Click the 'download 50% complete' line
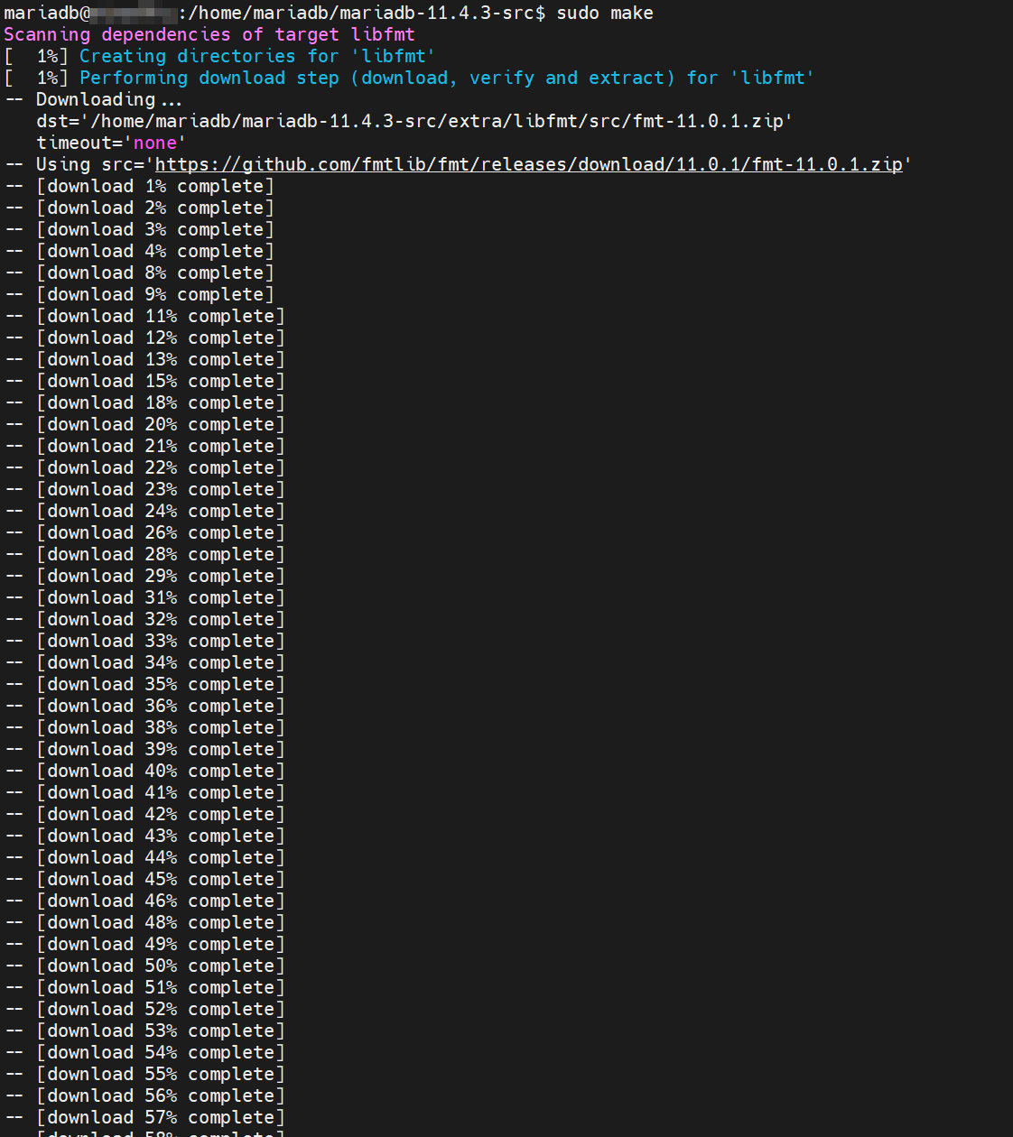Viewport: 1013px width, 1137px height. pos(145,966)
